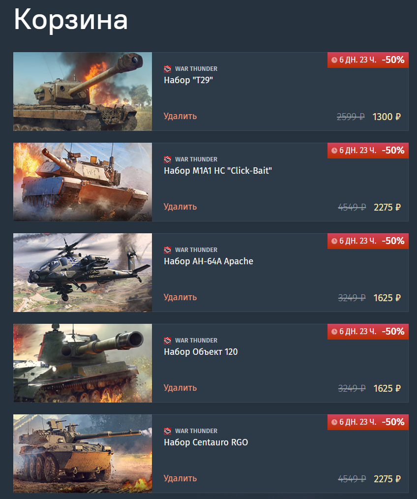Click the War Thunder icon for the T29 pack
Viewport: 417px width, 499px height.
pos(167,69)
